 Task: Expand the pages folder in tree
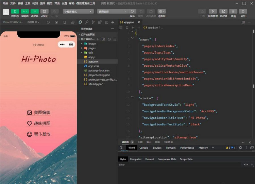tap(92, 48)
